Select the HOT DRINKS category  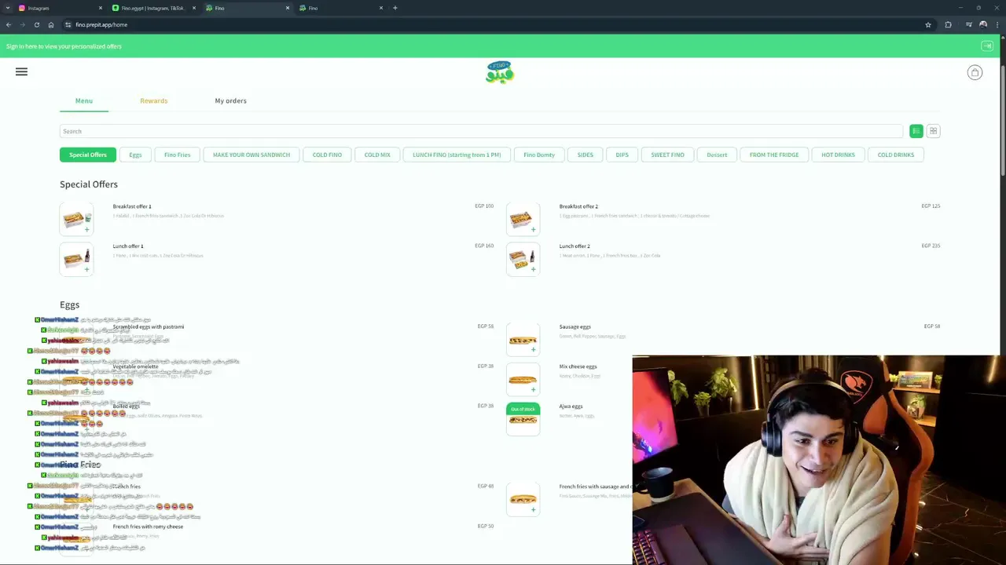click(x=838, y=155)
